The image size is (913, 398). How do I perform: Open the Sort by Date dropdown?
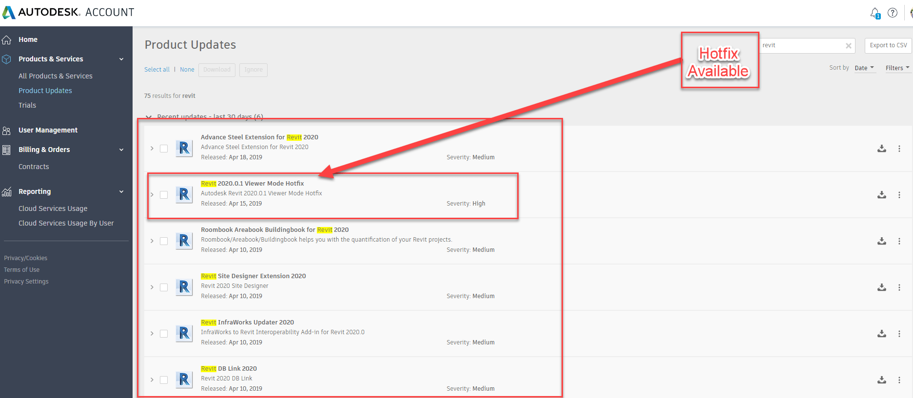point(864,68)
